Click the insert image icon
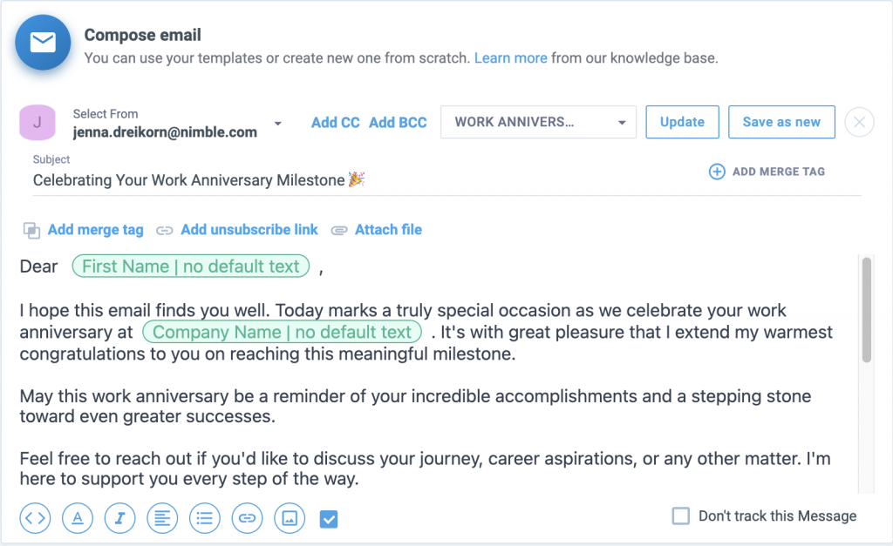This screenshot has height=546, width=893. click(x=290, y=518)
